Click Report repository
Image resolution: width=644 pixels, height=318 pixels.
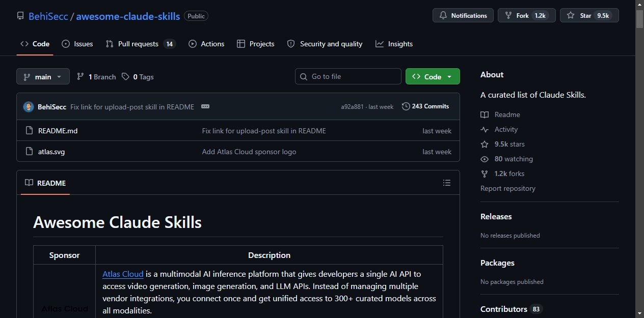point(508,188)
